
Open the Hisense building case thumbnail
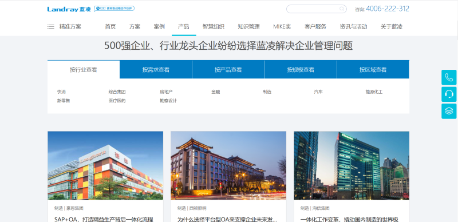point(352,165)
